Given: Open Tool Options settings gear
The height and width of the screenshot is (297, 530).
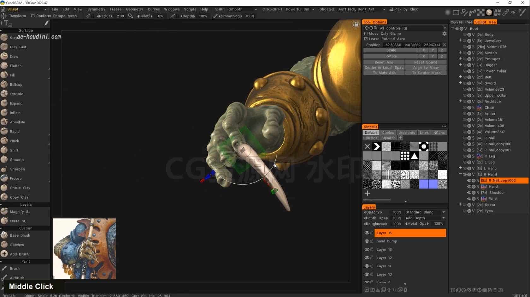Looking at the screenshot, I should [444, 33].
